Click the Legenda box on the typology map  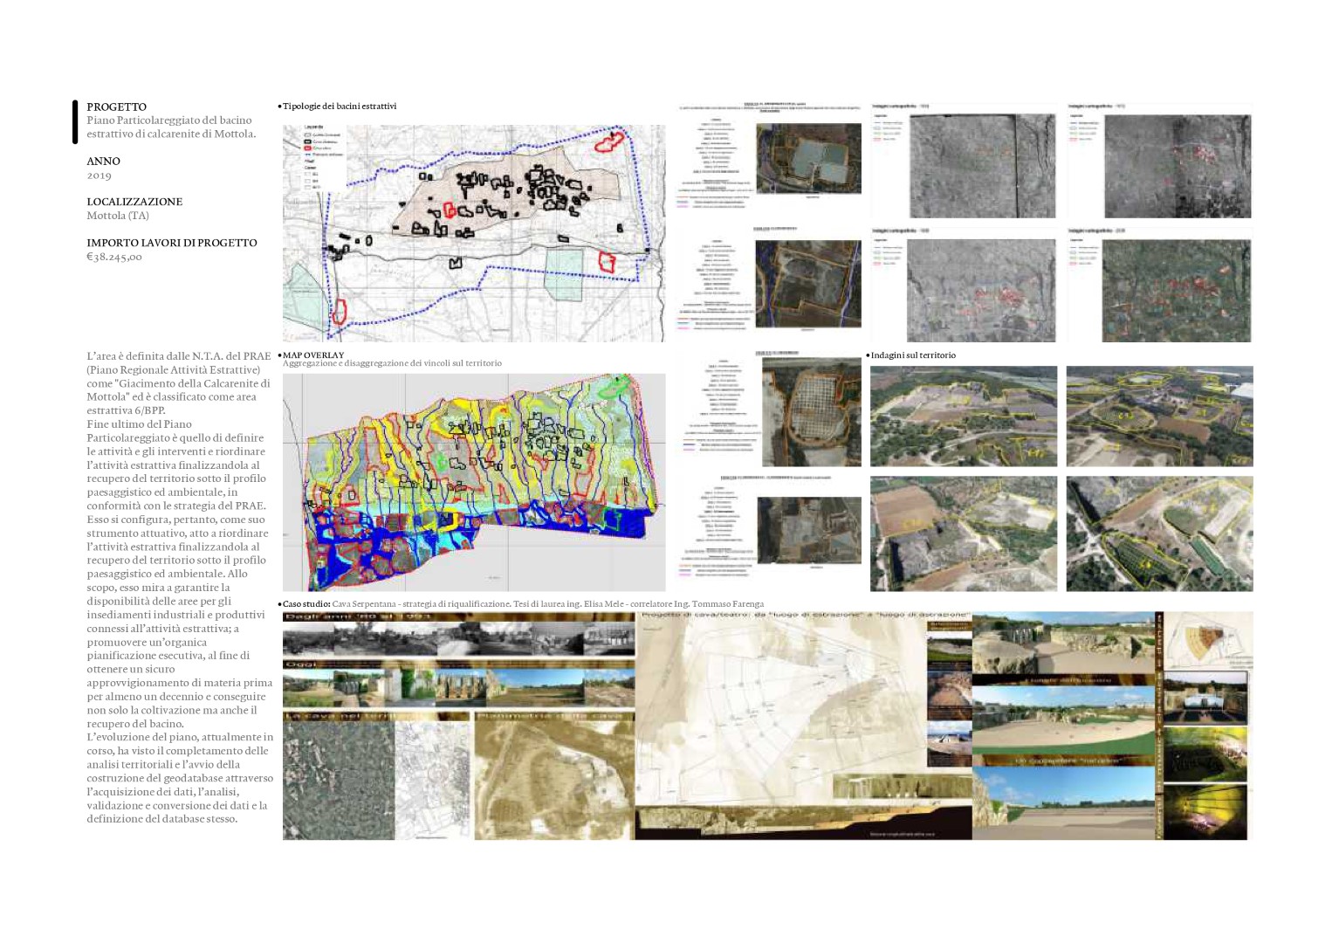(x=322, y=157)
